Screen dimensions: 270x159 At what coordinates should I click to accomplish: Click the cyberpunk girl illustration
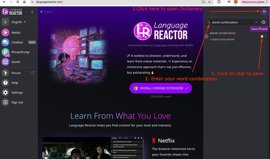pos(78,55)
